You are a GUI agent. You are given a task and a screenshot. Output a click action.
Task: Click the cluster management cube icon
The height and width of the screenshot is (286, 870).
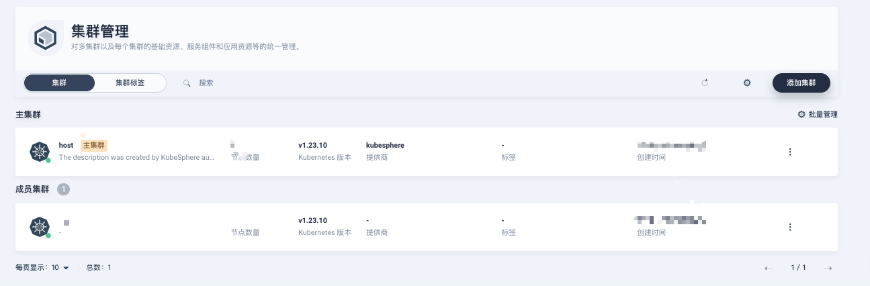pos(46,38)
